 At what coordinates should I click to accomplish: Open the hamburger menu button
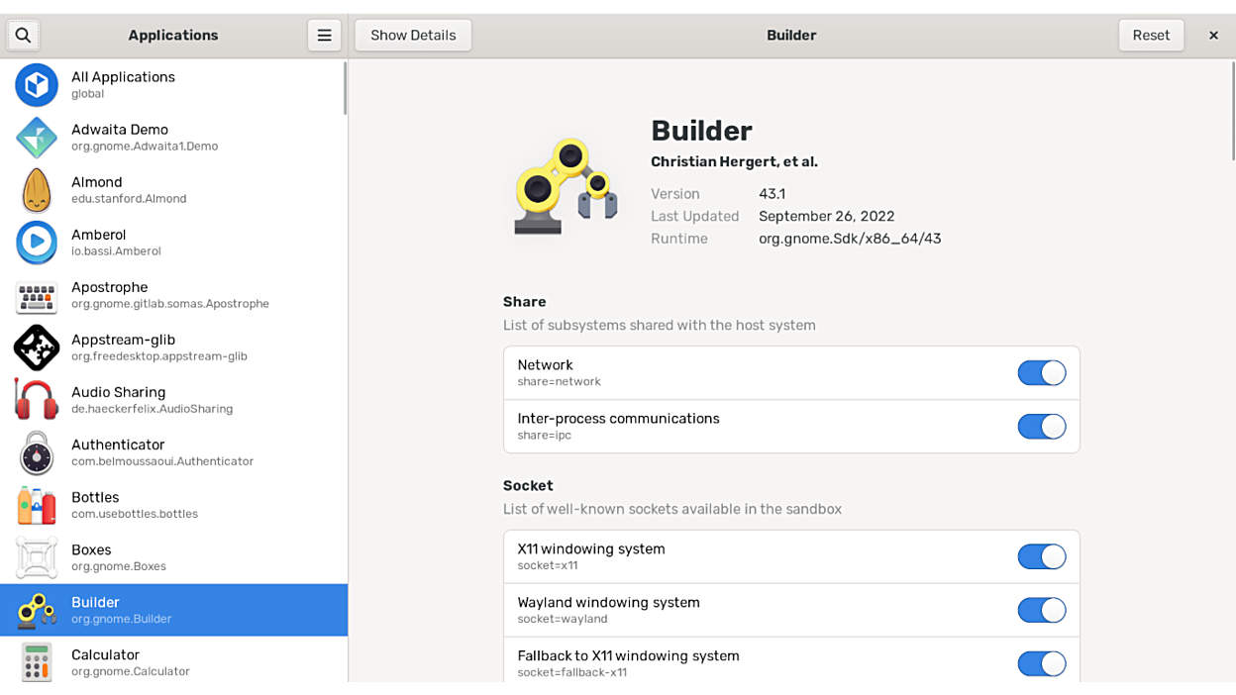pos(324,36)
